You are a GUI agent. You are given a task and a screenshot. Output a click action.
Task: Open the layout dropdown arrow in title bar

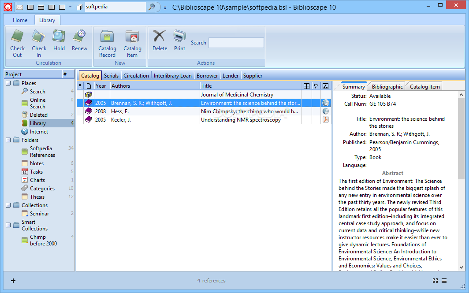(70, 7)
